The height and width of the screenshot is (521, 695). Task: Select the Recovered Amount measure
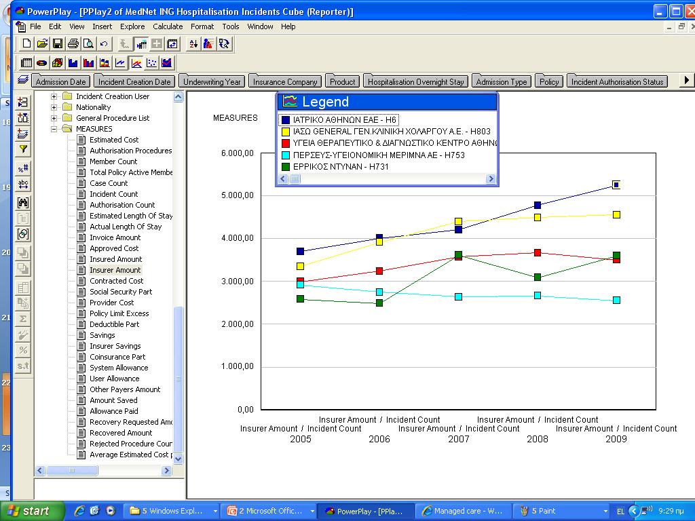click(x=121, y=433)
